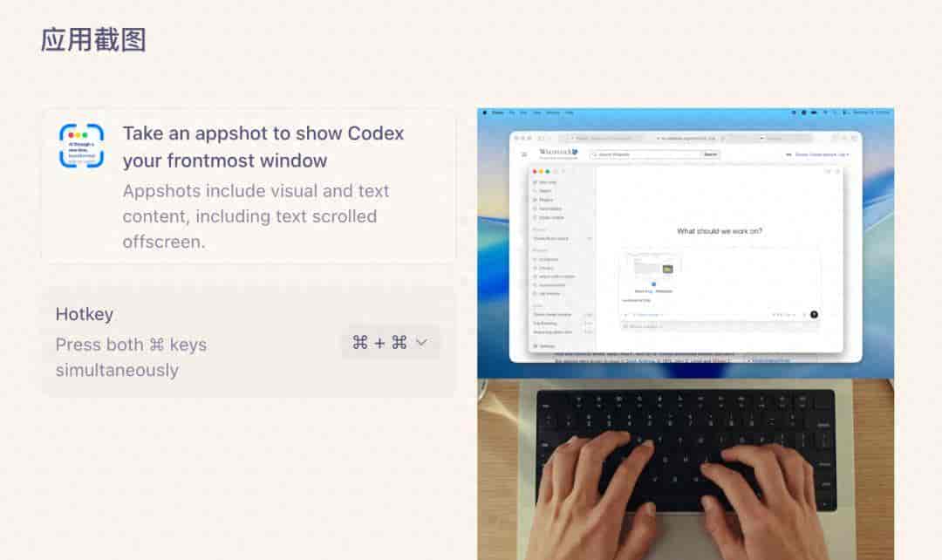
Task: Click 'Take an appshot to show Codex' title
Action: click(x=263, y=147)
